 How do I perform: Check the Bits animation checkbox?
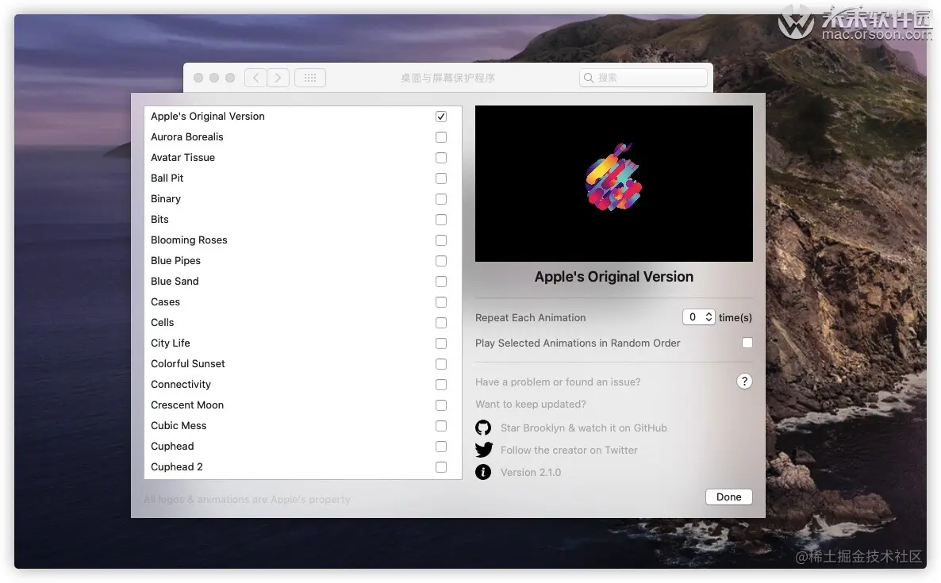click(441, 220)
